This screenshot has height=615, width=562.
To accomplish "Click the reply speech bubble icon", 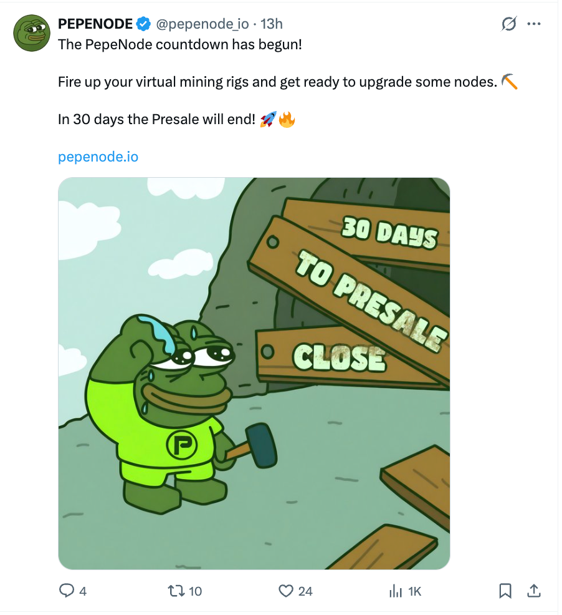I will pyautogui.click(x=67, y=591).
